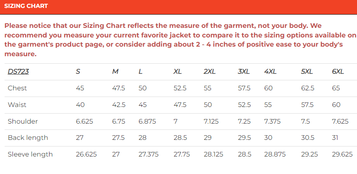Image resolution: width=357 pixels, height=174 pixels.
Task: Click the SIZING CHART header title
Action: click(x=26, y=6)
